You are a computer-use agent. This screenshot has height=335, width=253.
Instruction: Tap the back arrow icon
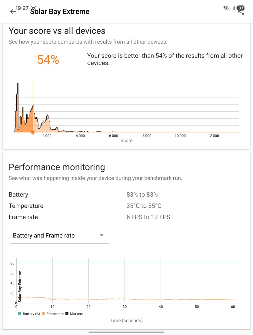click(x=13, y=12)
